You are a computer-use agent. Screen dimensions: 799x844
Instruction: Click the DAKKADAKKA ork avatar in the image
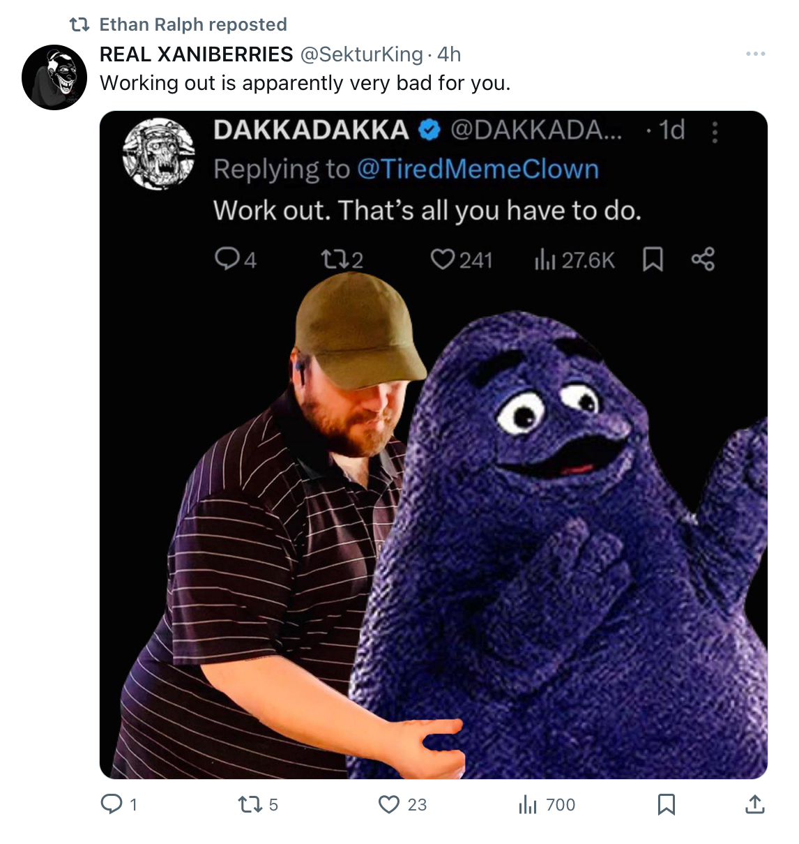(x=158, y=153)
